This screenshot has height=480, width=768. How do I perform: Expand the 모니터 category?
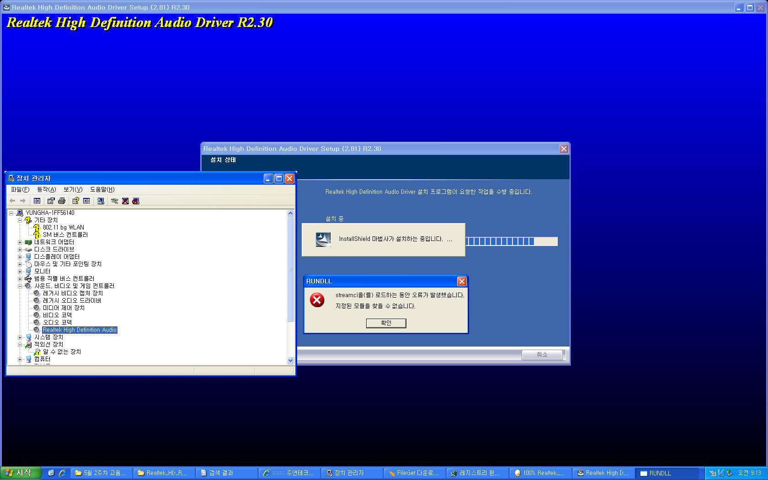click(x=20, y=271)
